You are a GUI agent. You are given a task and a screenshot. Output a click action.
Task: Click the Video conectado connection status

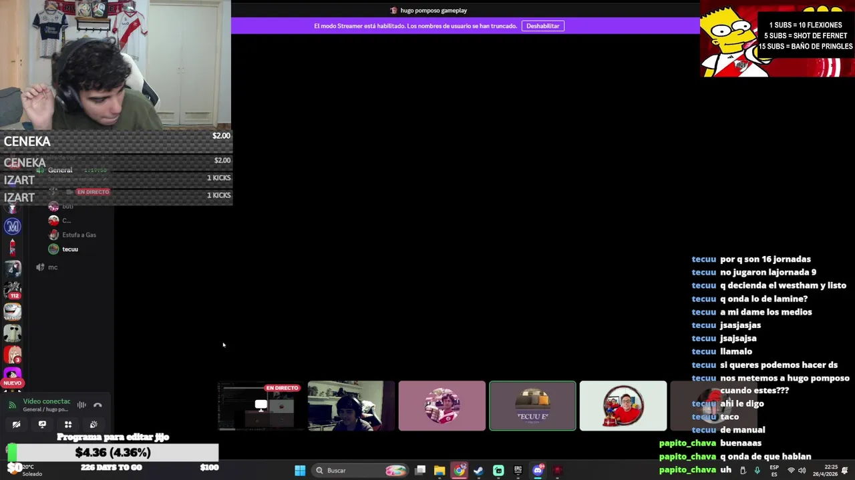(47, 401)
